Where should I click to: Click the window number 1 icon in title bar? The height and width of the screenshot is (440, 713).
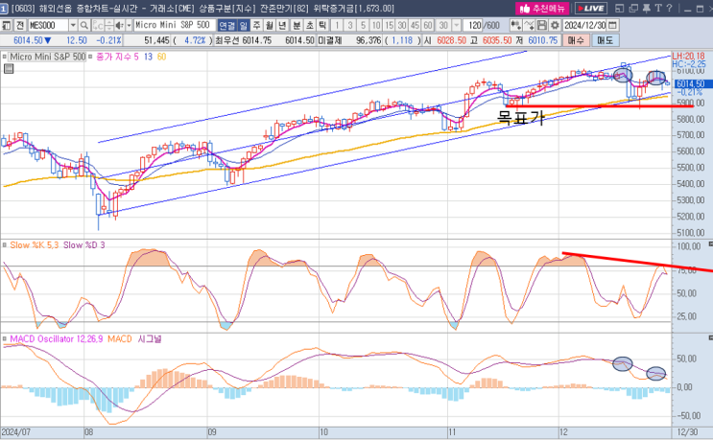click(4, 9)
